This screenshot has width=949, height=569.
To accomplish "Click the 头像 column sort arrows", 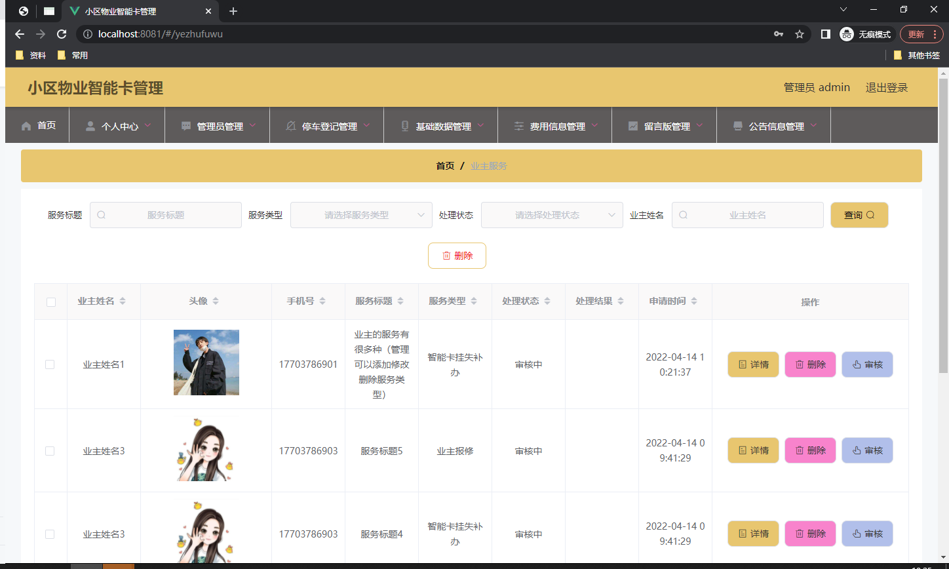I will [x=216, y=301].
